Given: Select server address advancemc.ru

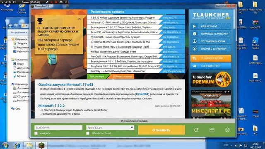Looking at the screenshot, I should point(171,22).
